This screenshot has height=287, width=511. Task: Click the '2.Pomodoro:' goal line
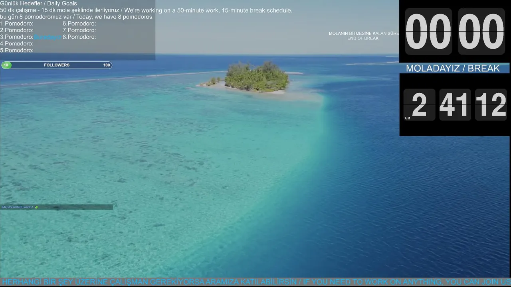click(x=17, y=30)
